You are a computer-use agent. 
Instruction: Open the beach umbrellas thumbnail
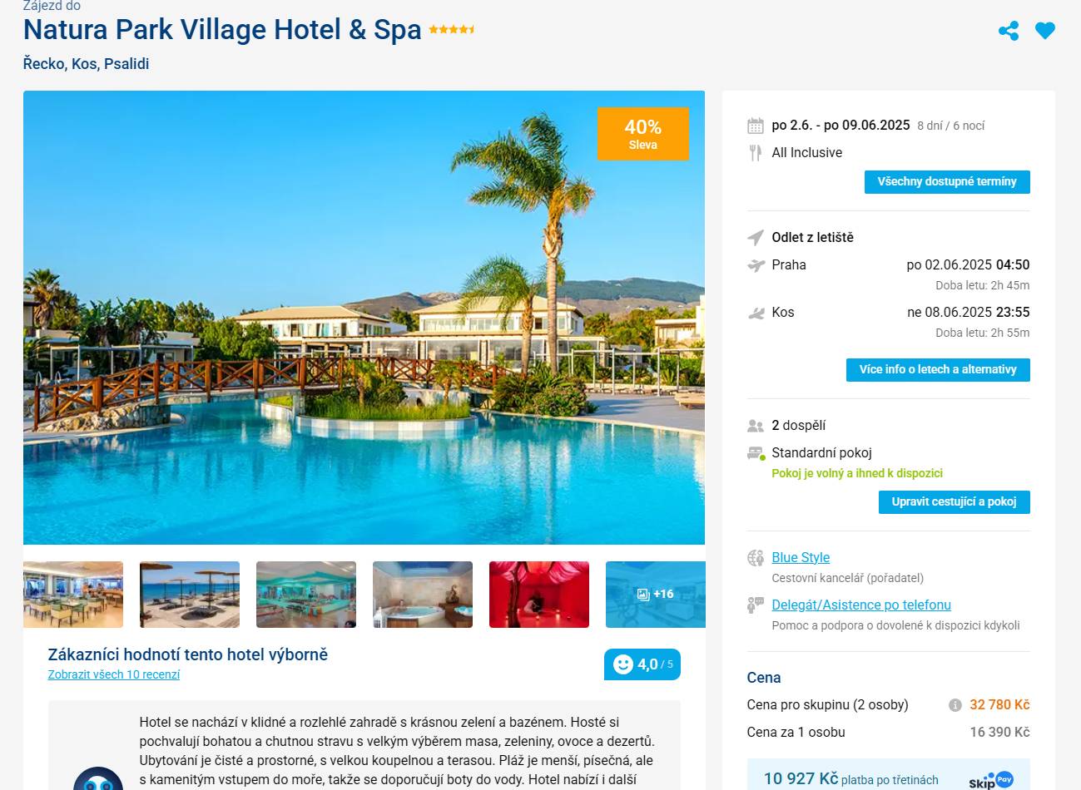click(190, 595)
